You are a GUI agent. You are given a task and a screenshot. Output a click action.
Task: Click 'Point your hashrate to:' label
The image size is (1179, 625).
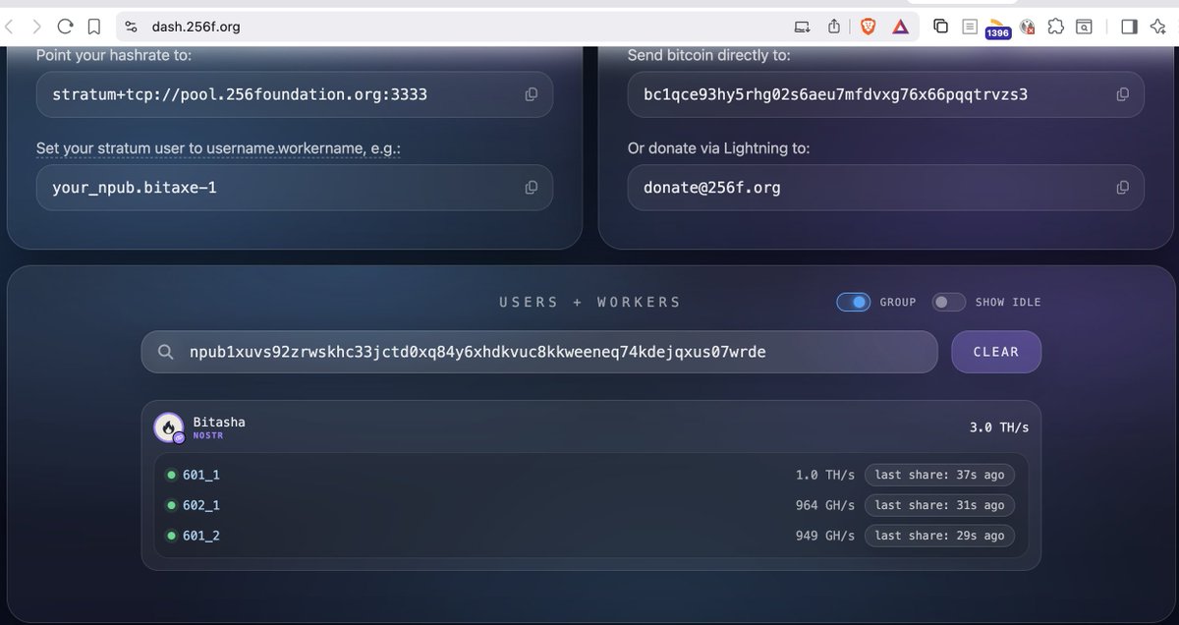(114, 56)
